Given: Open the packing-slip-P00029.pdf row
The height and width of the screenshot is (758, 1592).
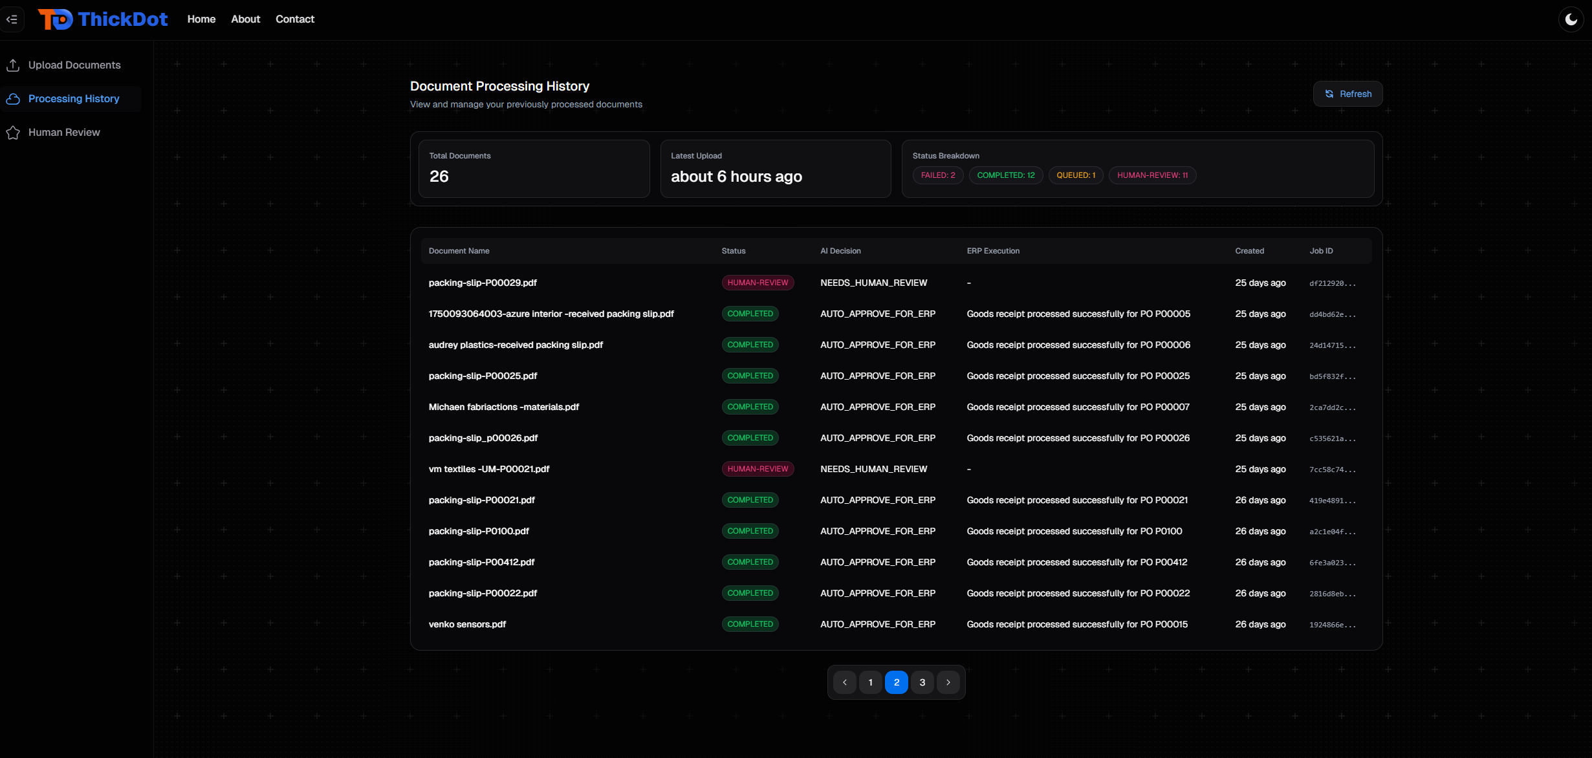Looking at the screenshot, I should [x=483, y=283].
